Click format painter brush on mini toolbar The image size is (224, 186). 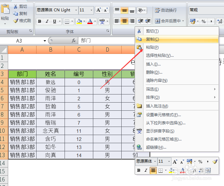[215, 162]
